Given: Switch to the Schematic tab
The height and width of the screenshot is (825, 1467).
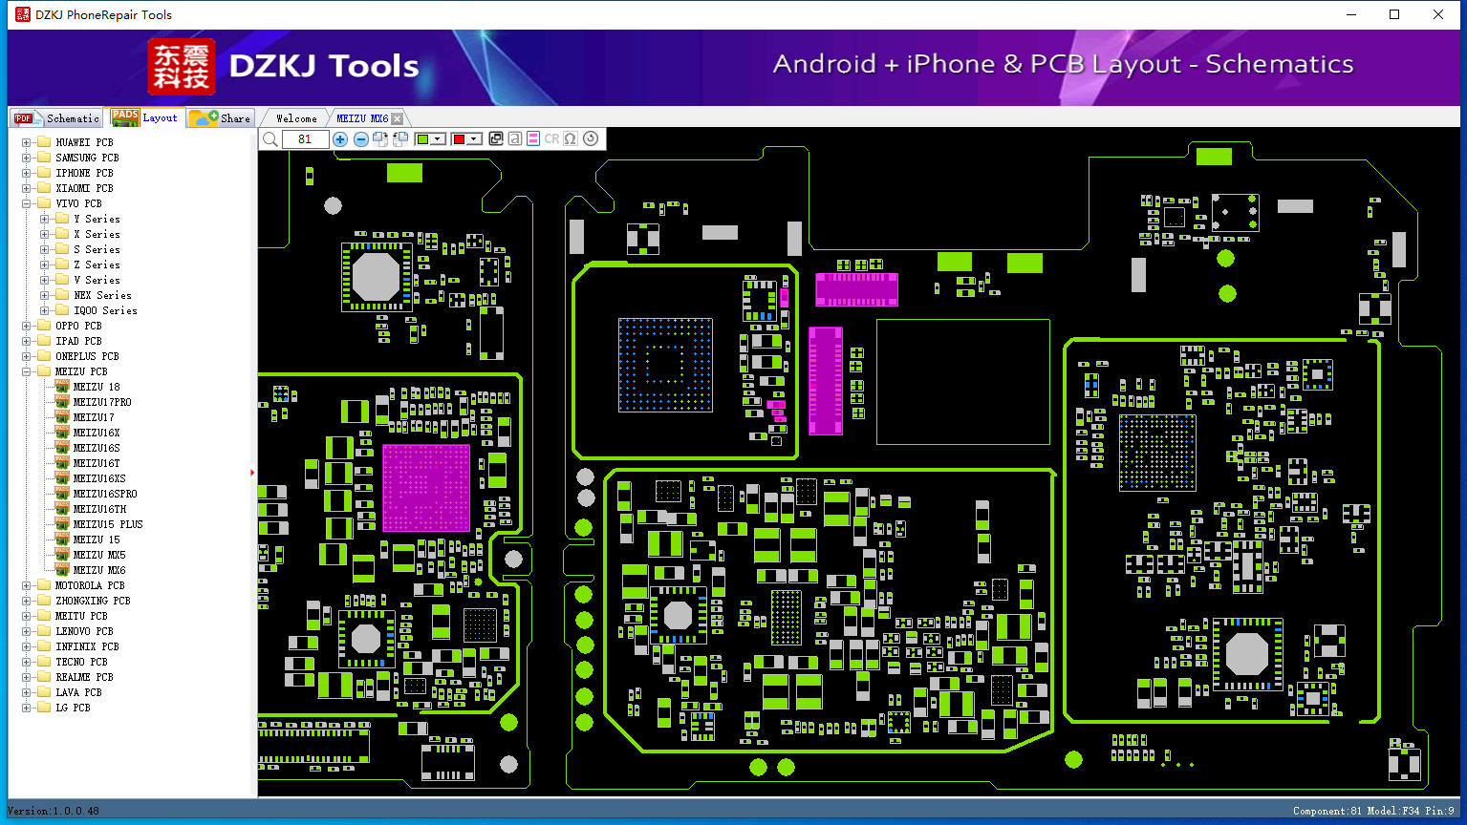Looking at the screenshot, I should click(55, 117).
